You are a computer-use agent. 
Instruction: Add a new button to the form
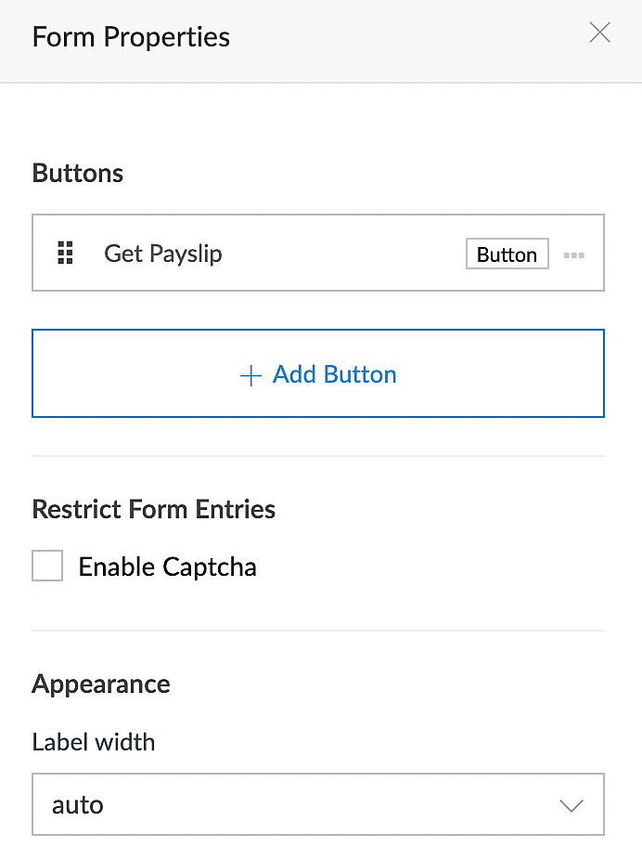pyautogui.click(x=318, y=373)
